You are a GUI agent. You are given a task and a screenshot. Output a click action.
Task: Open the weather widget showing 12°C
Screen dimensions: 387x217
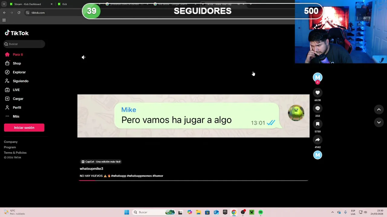click(x=14, y=212)
